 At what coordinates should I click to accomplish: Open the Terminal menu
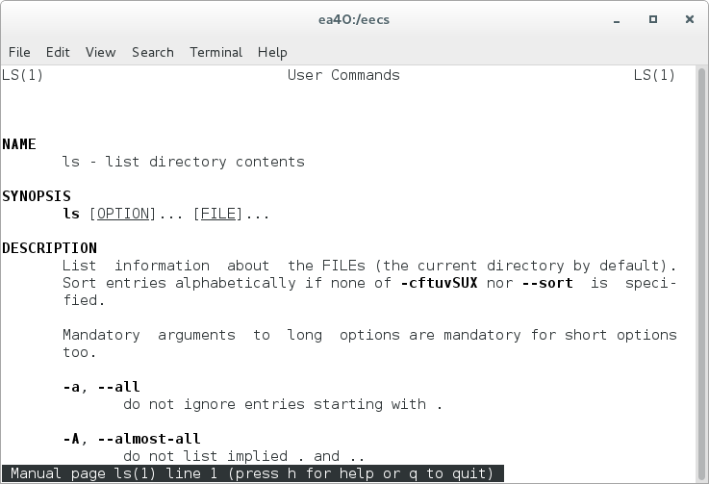[215, 53]
